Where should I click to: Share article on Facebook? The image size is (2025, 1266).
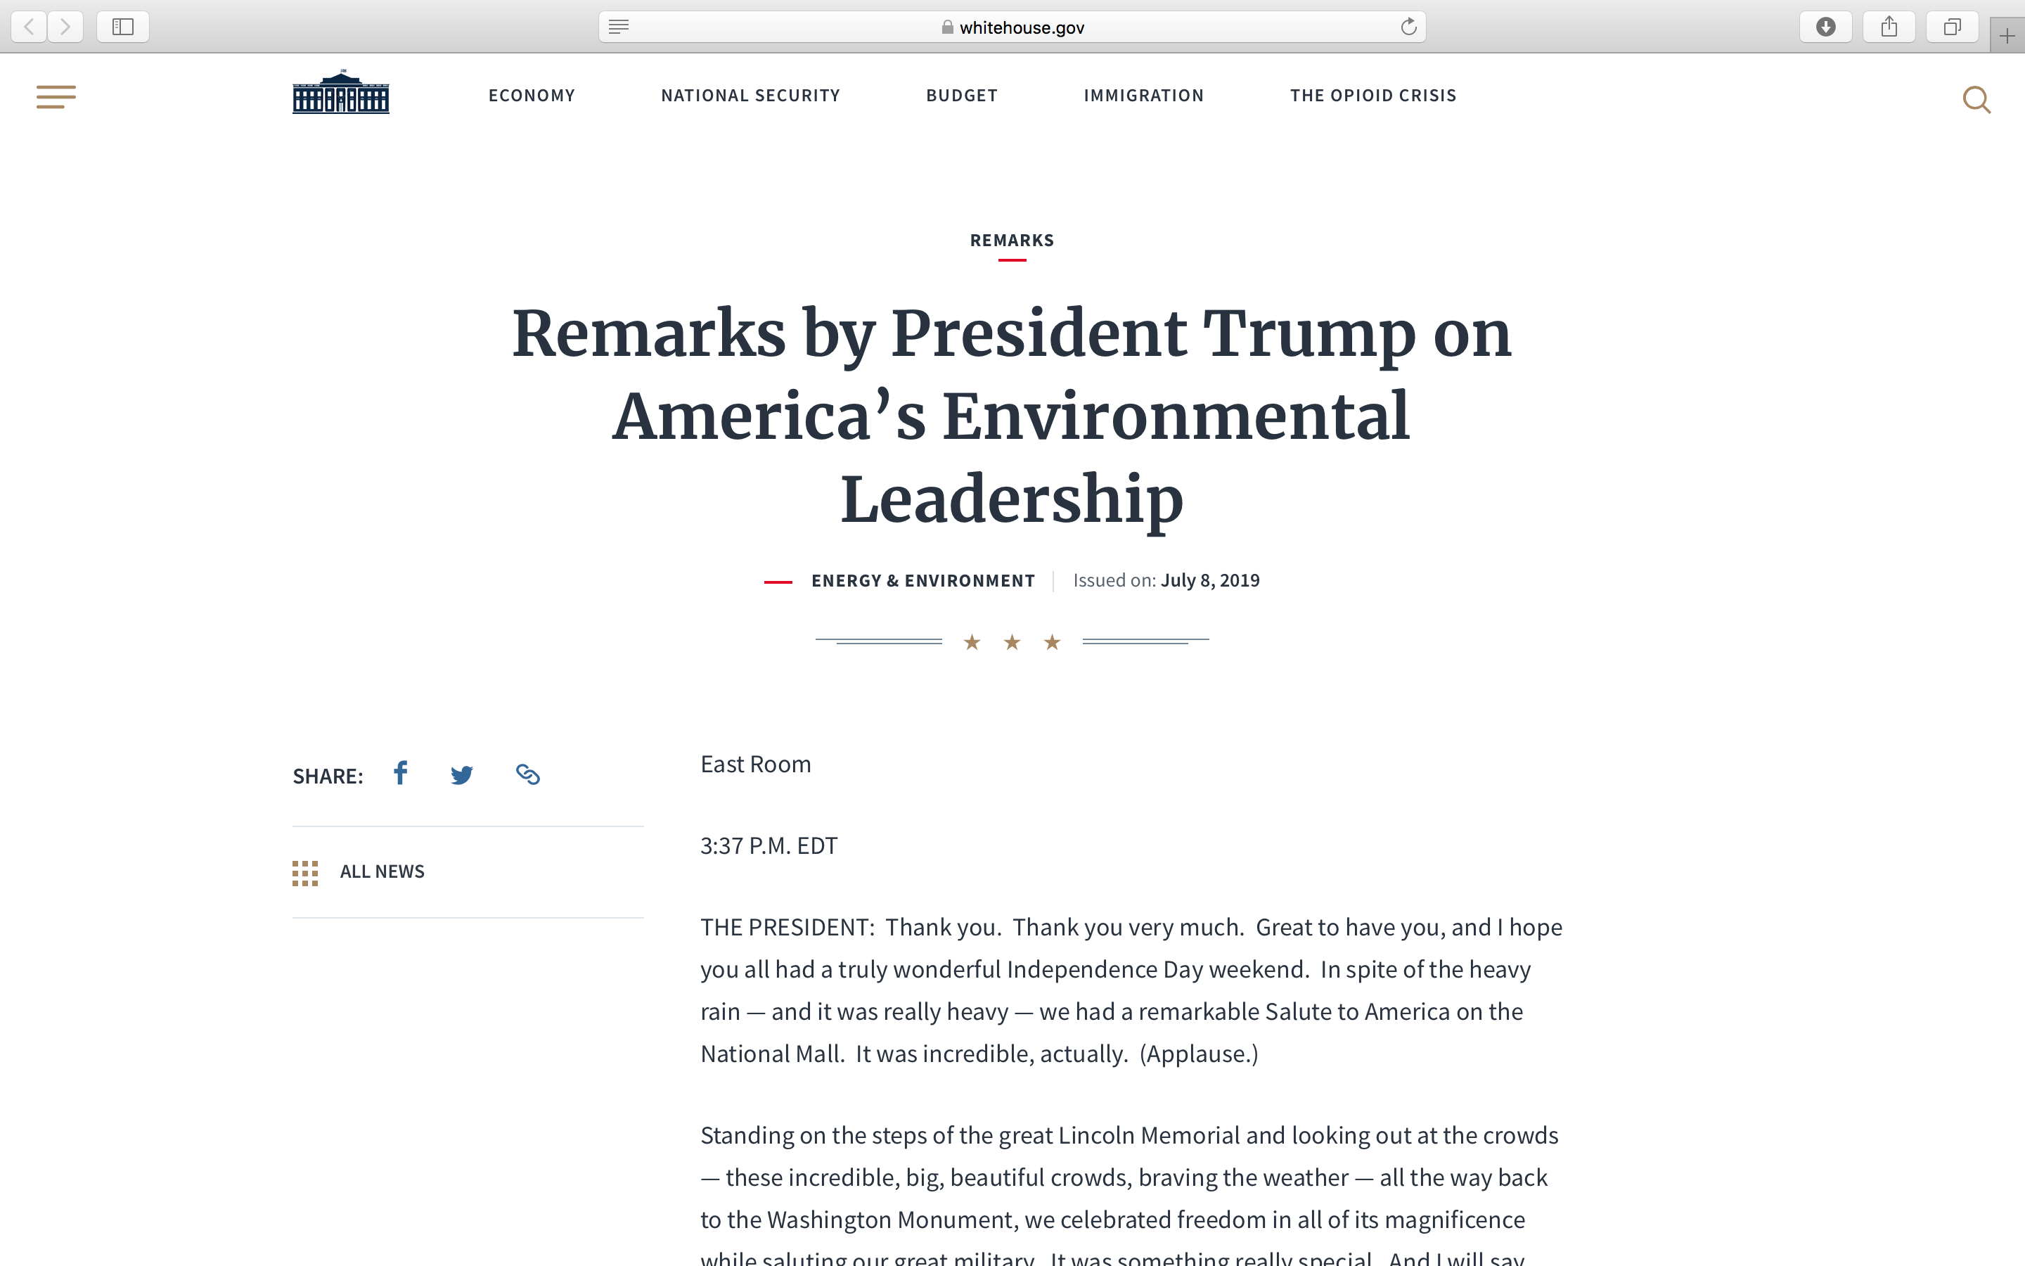tap(401, 773)
